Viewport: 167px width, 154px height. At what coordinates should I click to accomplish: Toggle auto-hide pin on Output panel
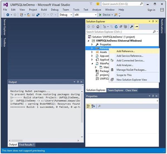78,82
